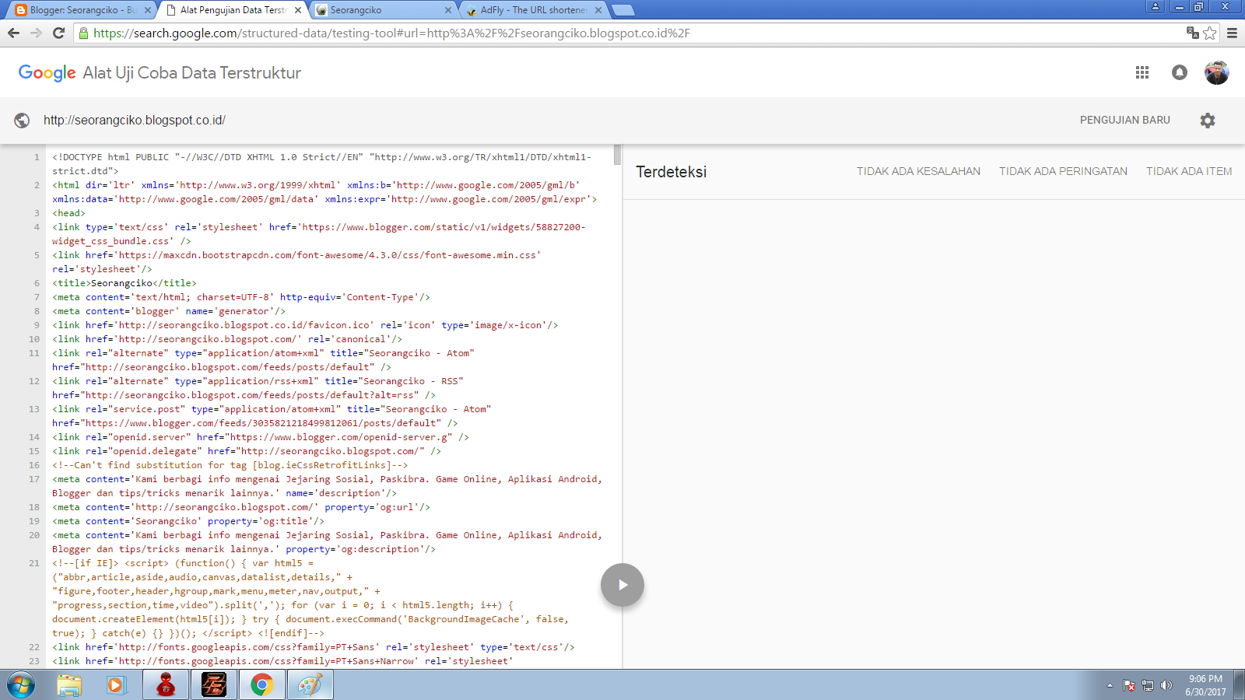Screen dimensions: 1245x700
Task: Open a new browser tab
Action: [623, 10]
